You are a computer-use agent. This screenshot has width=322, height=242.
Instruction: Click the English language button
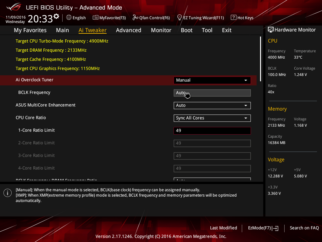pyautogui.click(x=79, y=18)
